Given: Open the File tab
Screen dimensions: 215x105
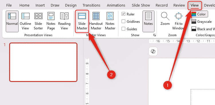Looking at the screenshot, I should pyautogui.click(x=9, y=5).
